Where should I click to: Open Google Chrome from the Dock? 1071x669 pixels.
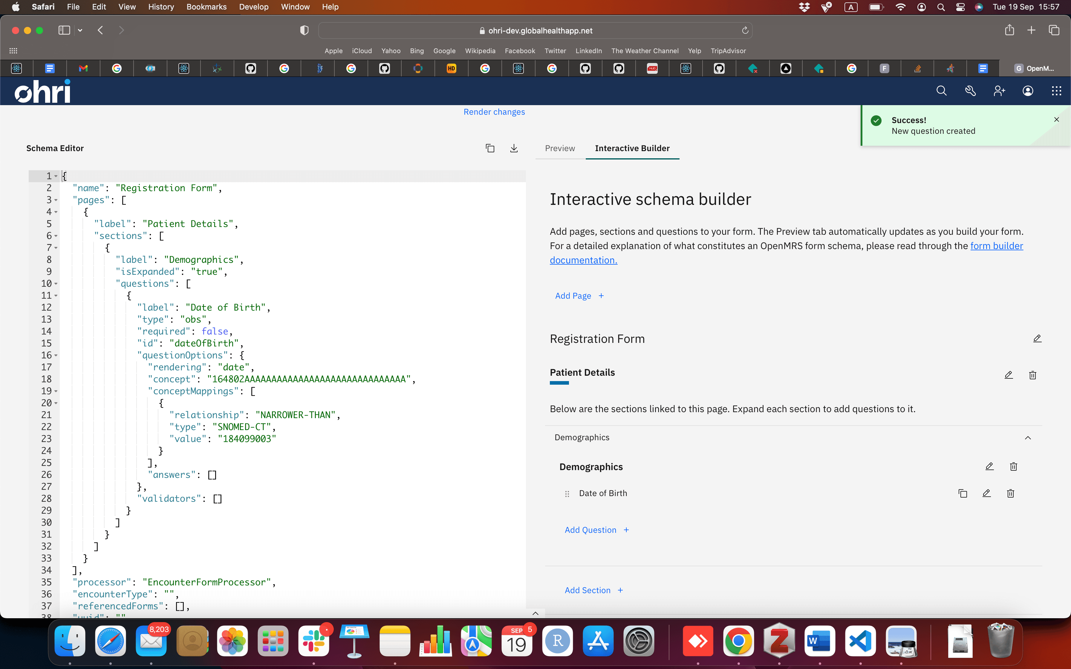pyautogui.click(x=738, y=641)
